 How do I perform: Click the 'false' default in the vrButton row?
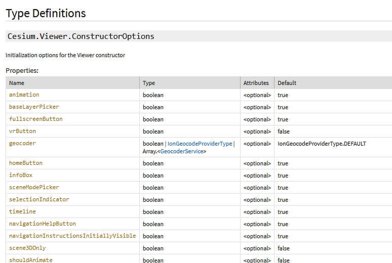[x=284, y=131]
